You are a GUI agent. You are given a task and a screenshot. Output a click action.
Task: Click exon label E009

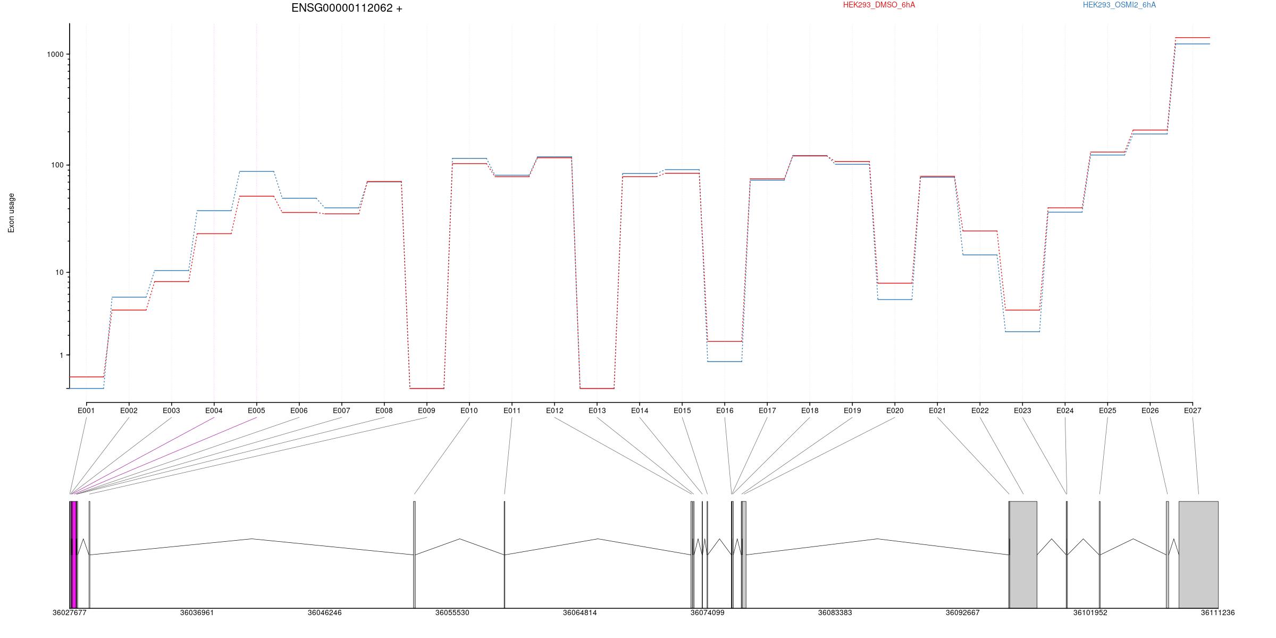pos(426,410)
